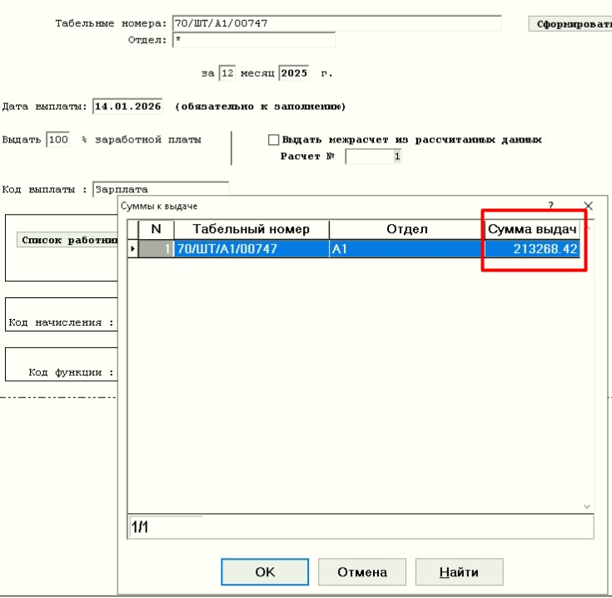Click the Отдел column header
The width and height of the screenshot is (612, 598).
[406, 229]
